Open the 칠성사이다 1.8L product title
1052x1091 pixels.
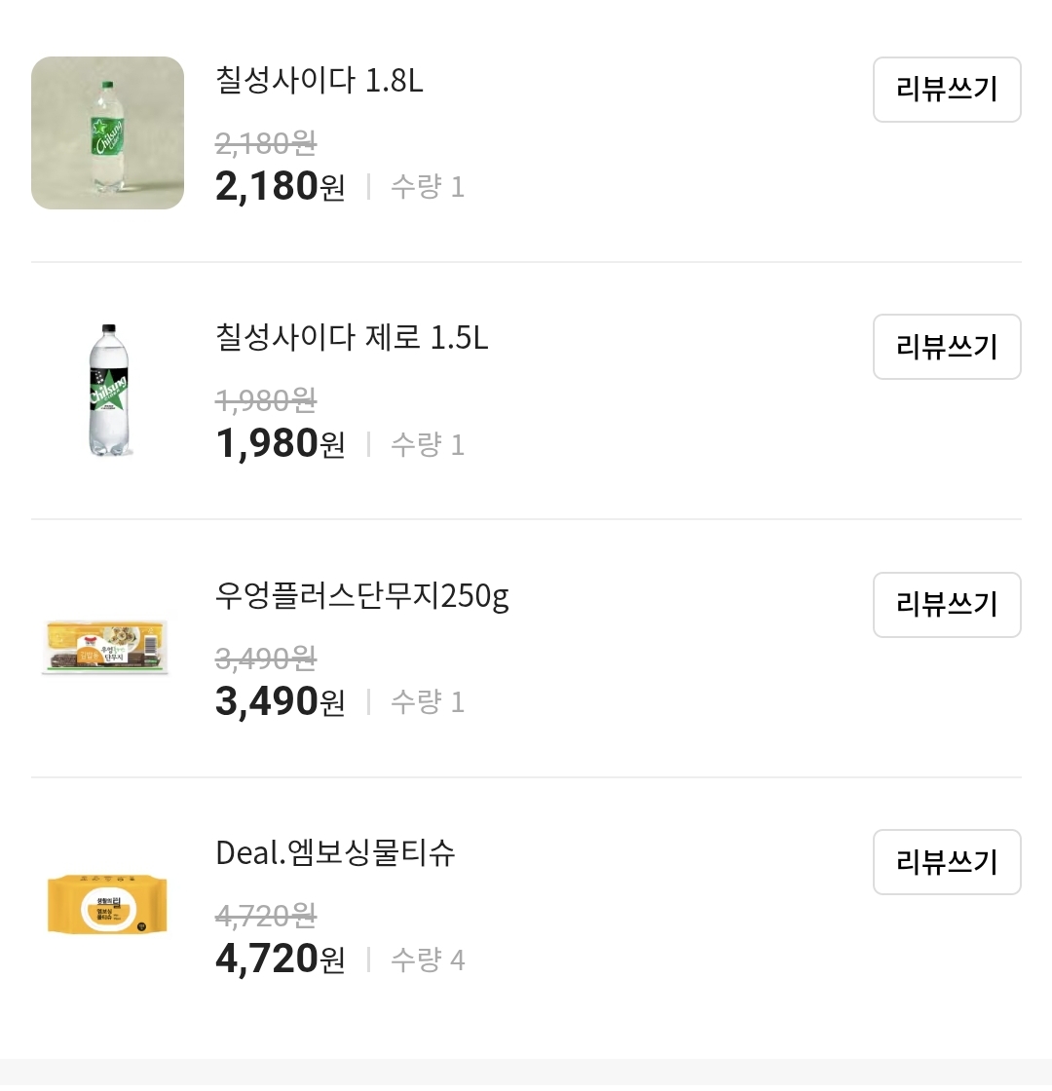319,81
